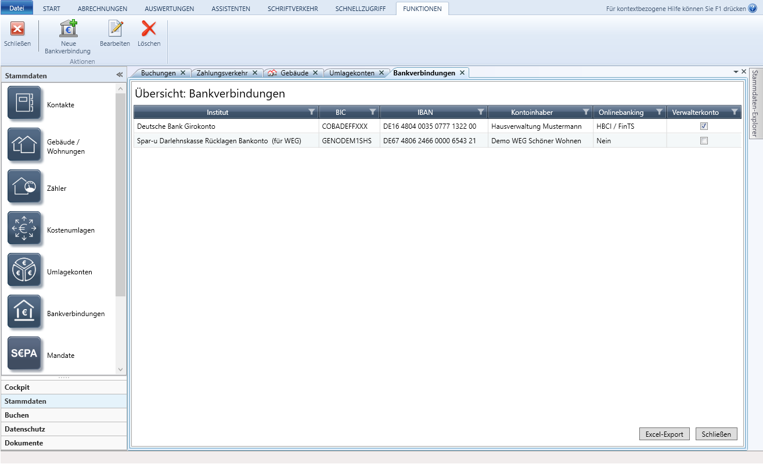The height and width of the screenshot is (464, 763).
Task: Open Gebäude / Wohnungen sidebar icon
Action: 24,145
